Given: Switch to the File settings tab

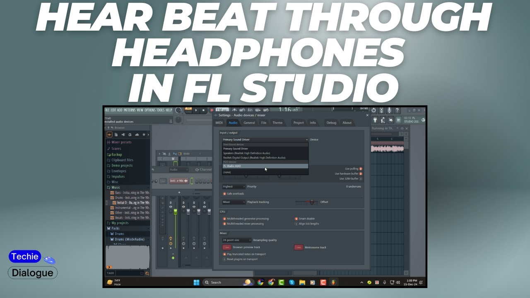Looking at the screenshot, I should click(x=264, y=123).
